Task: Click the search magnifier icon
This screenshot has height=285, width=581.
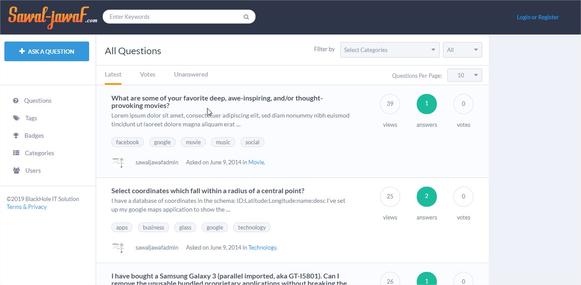Action: pyautogui.click(x=246, y=17)
